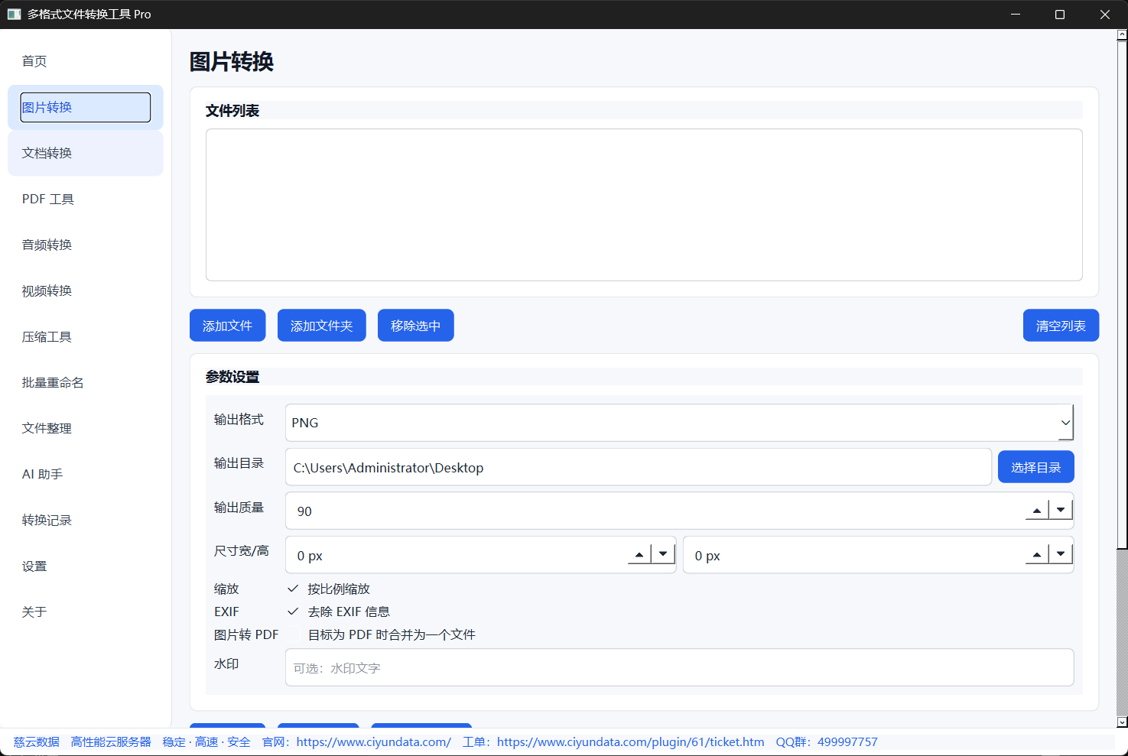The width and height of the screenshot is (1128, 756).
Task: Click the 添加文件夹 button
Action: coord(321,326)
